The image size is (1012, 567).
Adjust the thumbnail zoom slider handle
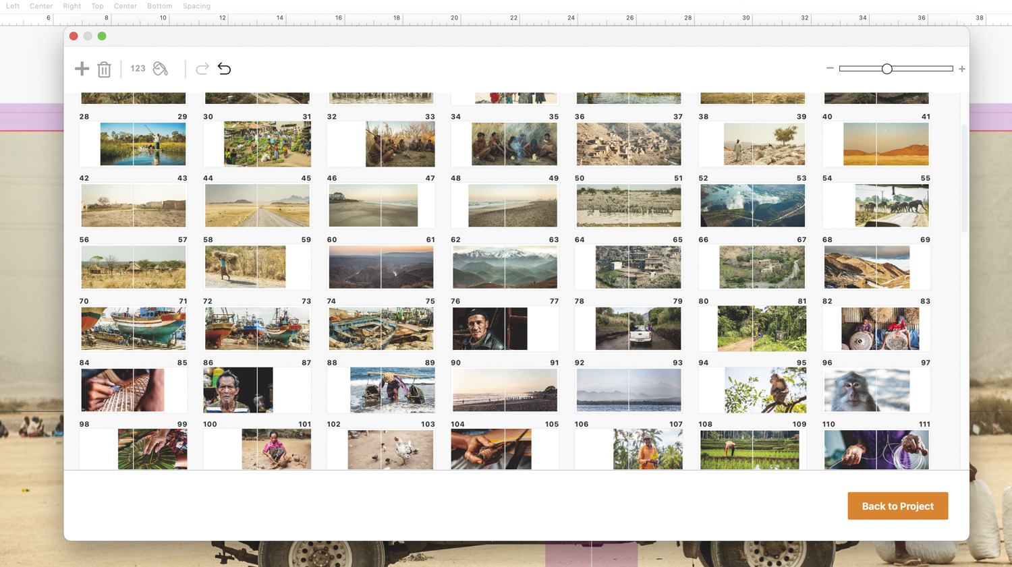(x=887, y=69)
